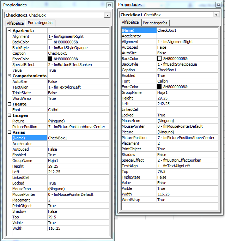
Task: Click ForeColor black swatch in right panel
Action: [159, 87]
